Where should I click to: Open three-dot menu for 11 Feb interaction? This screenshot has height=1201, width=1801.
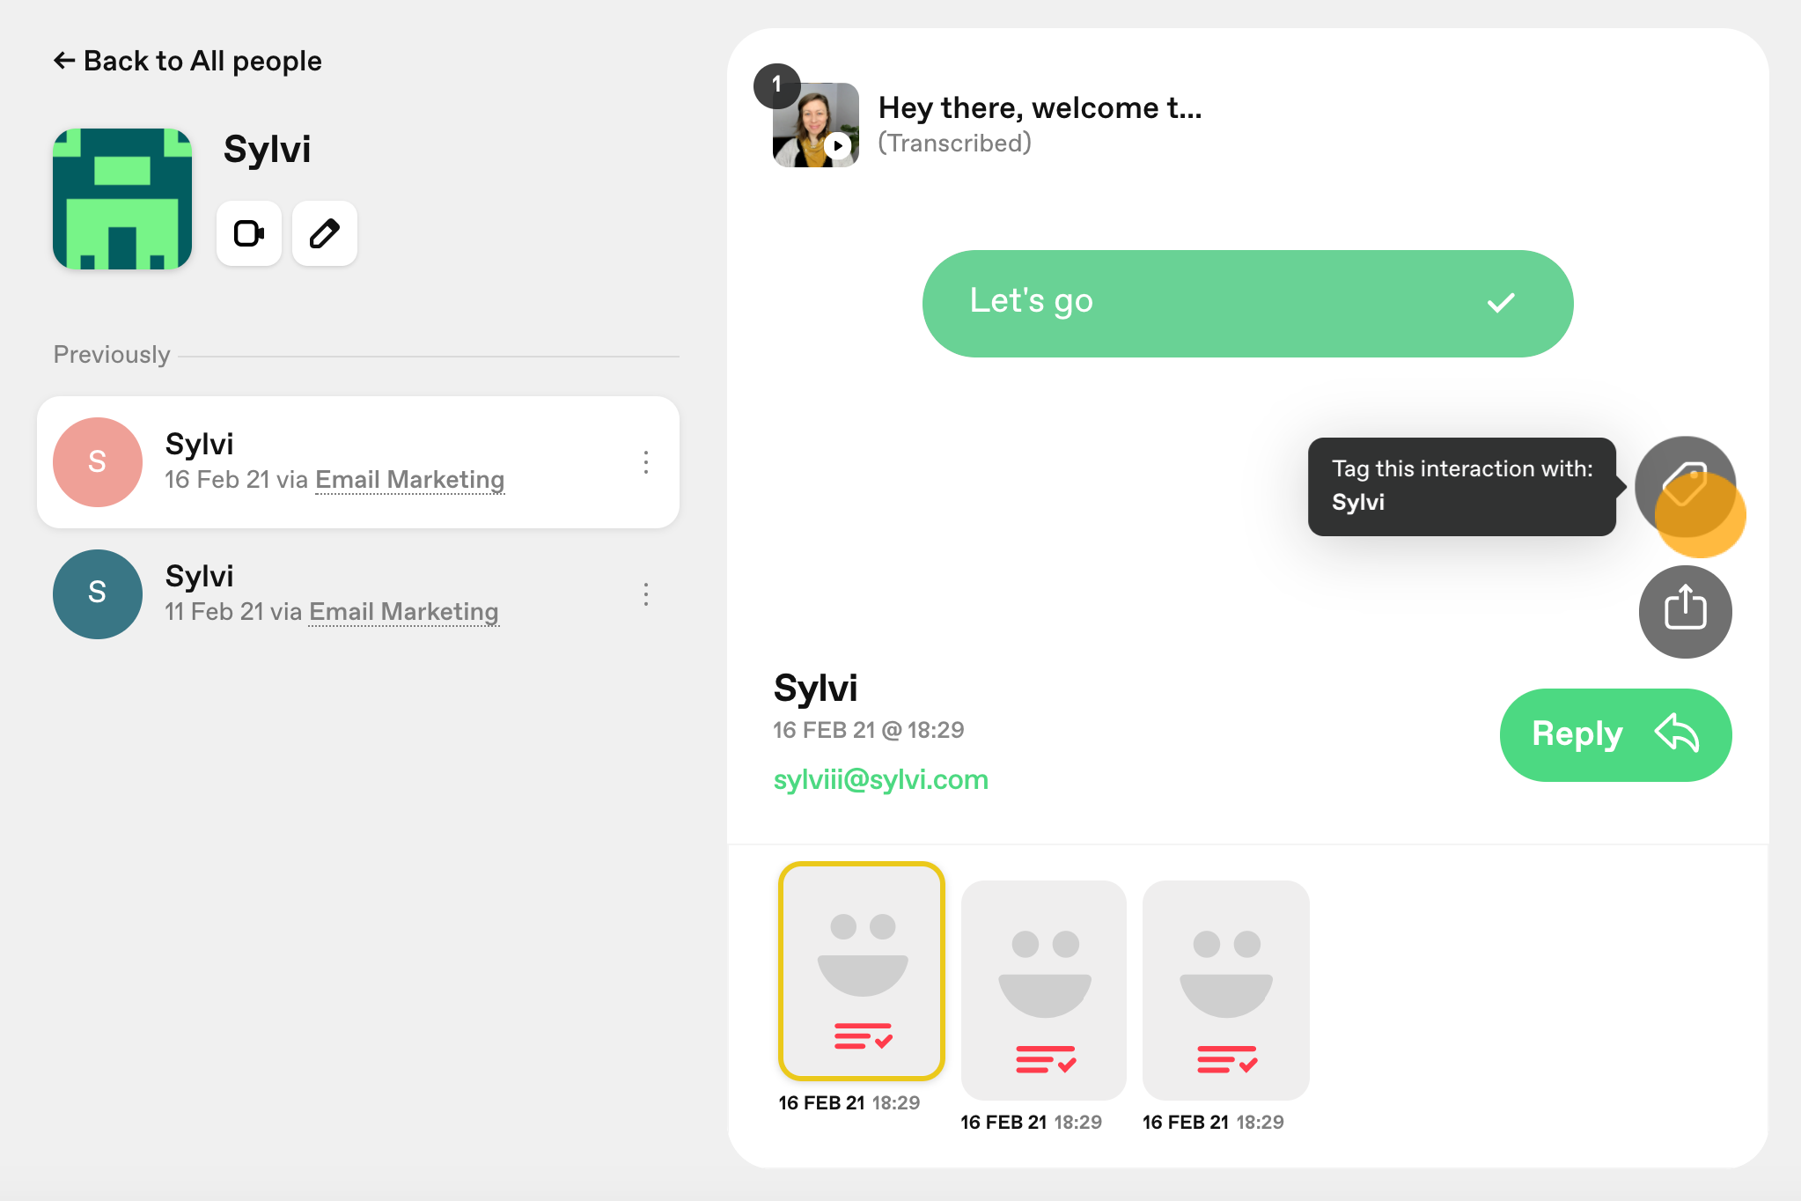pyautogui.click(x=646, y=594)
